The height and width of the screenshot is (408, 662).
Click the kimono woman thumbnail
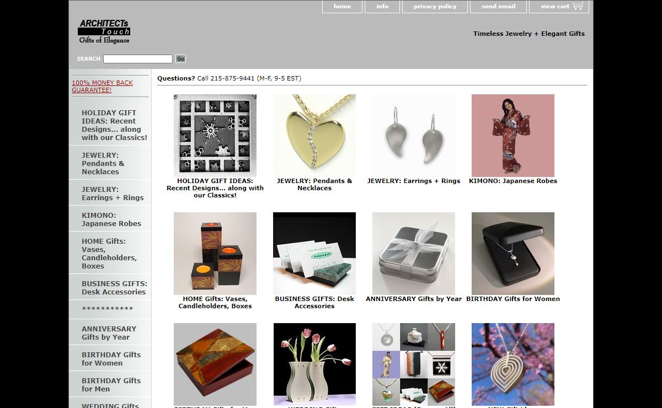coord(513,136)
